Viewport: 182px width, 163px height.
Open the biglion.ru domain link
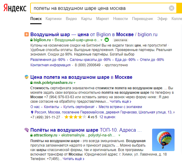click(42, 40)
